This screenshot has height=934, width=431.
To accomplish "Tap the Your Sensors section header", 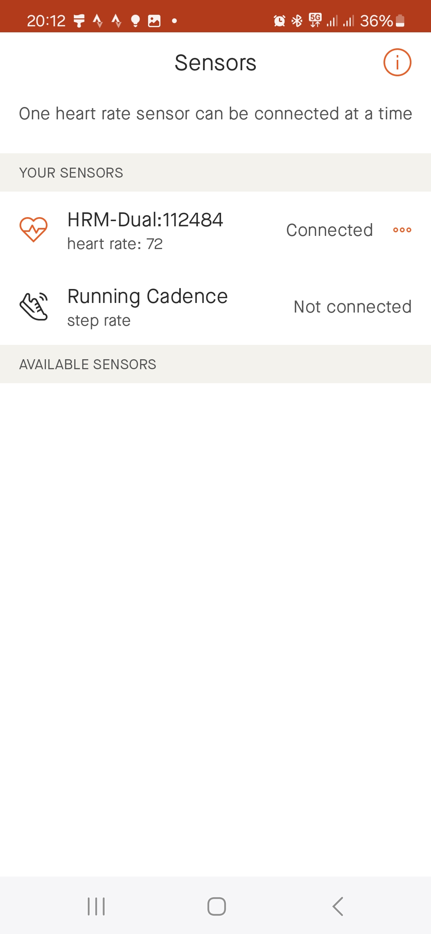I will [71, 173].
